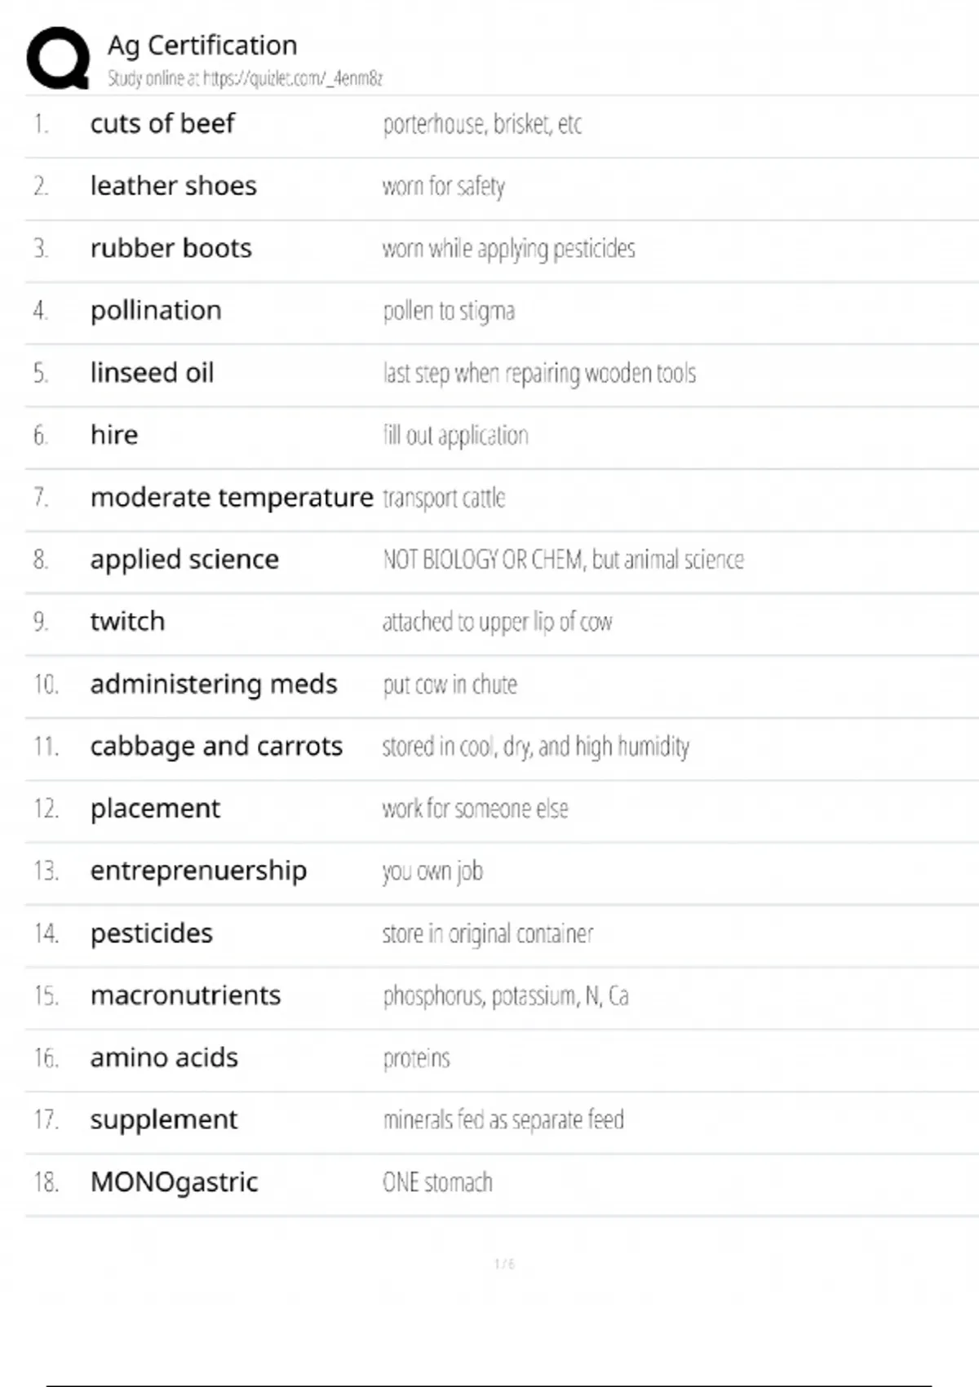Open the quizlet.com study link
This screenshot has width=979, height=1387.
[292, 78]
